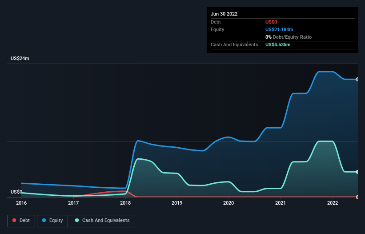Click the Jun 30 2022 tooltip date
The height and width of the screenshot is (234, 365).
point(224,14)
